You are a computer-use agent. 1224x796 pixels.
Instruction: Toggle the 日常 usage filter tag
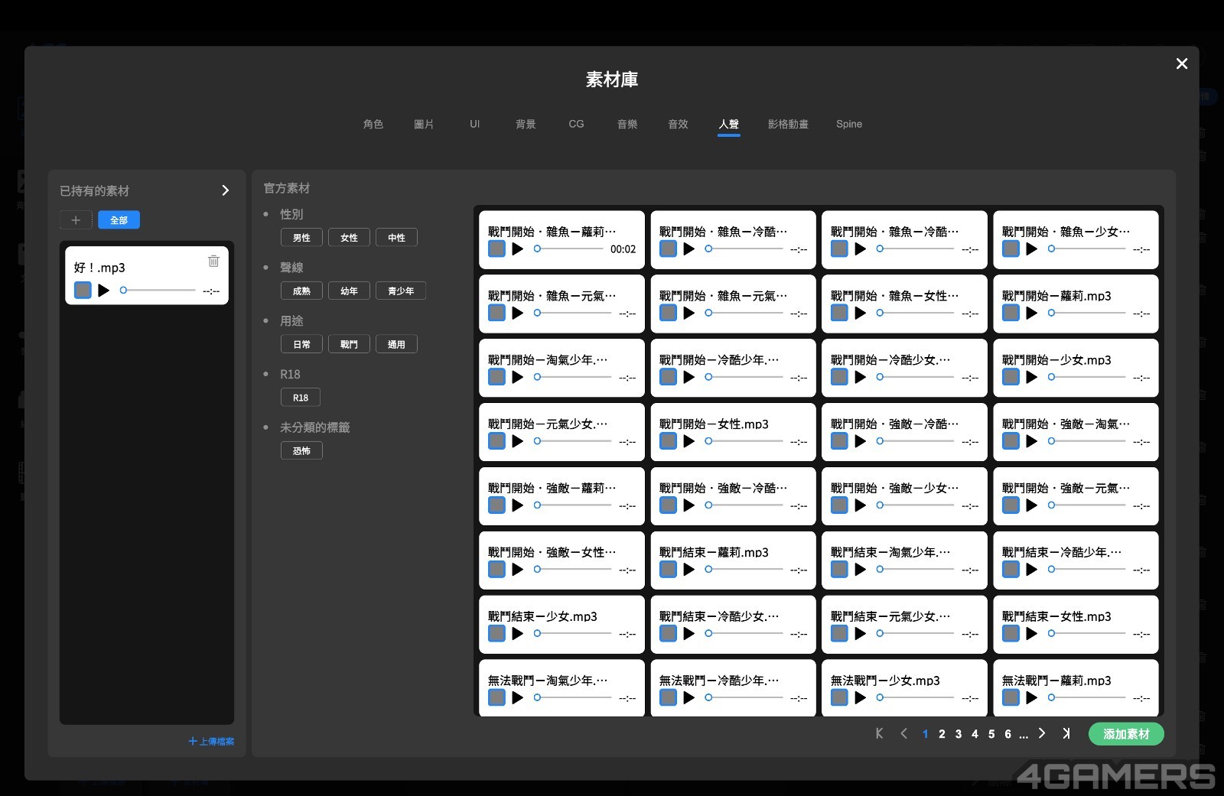[x=301, y=344]
